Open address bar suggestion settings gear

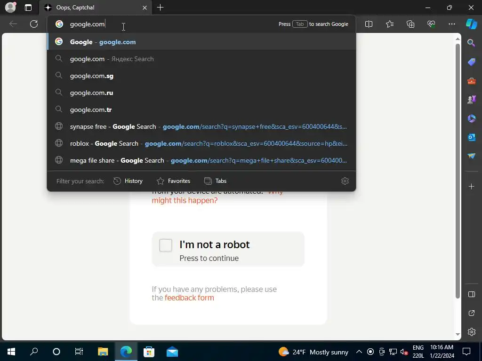(345, 181)
